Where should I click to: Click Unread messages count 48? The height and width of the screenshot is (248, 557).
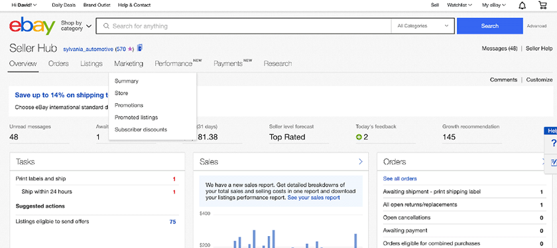(14, 137)
